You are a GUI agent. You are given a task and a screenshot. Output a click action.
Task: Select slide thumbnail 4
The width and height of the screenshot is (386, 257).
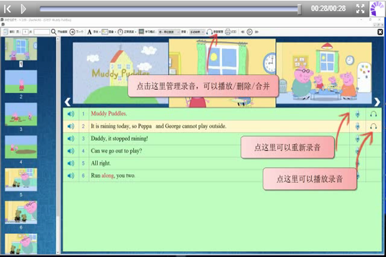21,147
